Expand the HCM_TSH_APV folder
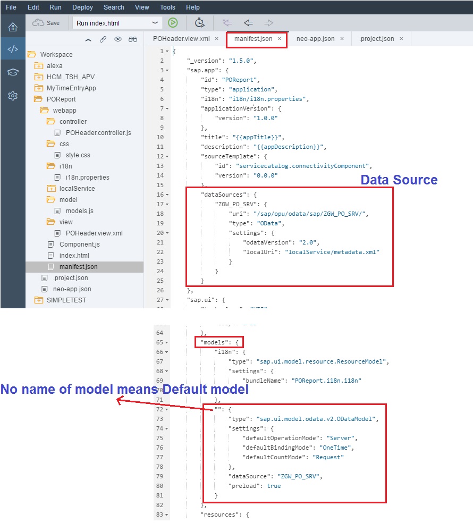 point(39,77)
